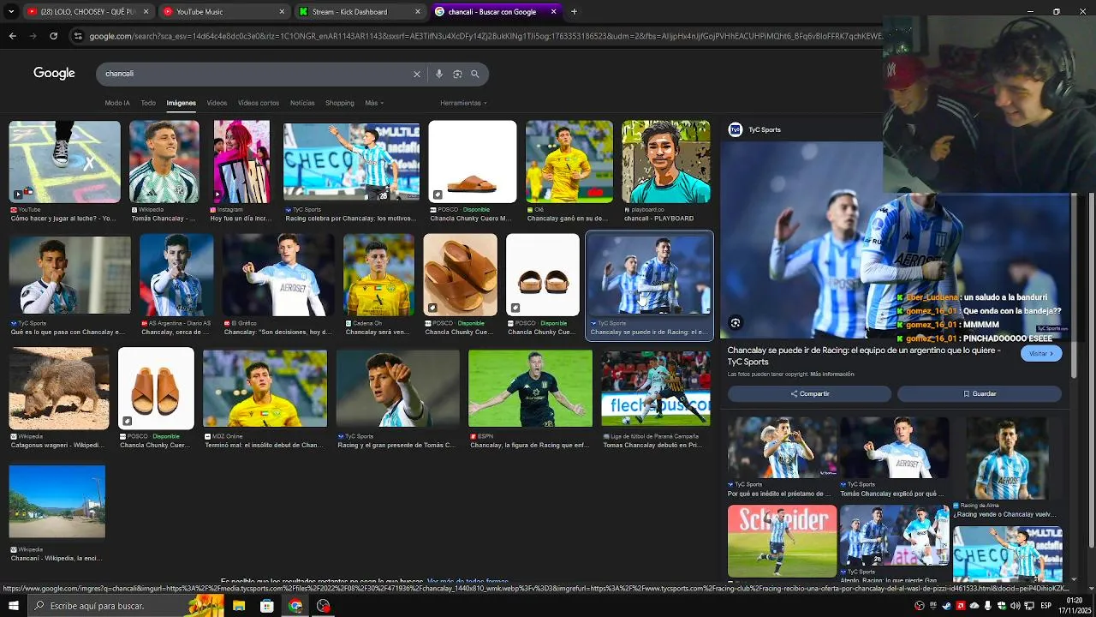Open Catagonus wagneri Wikipedia image
The height and width of the screenshot is (617, 1096).
59,388
